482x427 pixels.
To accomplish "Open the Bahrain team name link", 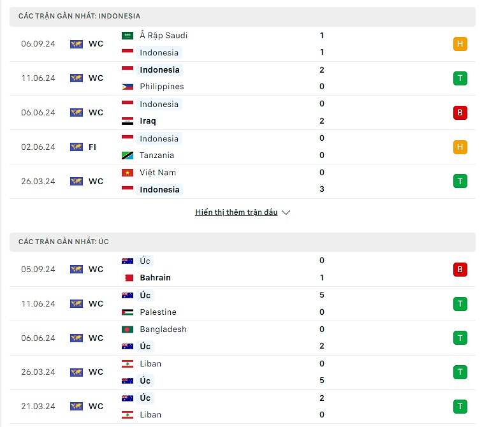I will [155, 278].
